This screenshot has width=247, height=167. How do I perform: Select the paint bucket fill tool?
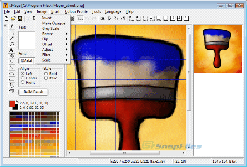(11, 56)
